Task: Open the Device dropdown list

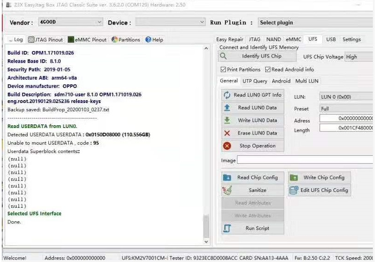Action: coord(170,22)
